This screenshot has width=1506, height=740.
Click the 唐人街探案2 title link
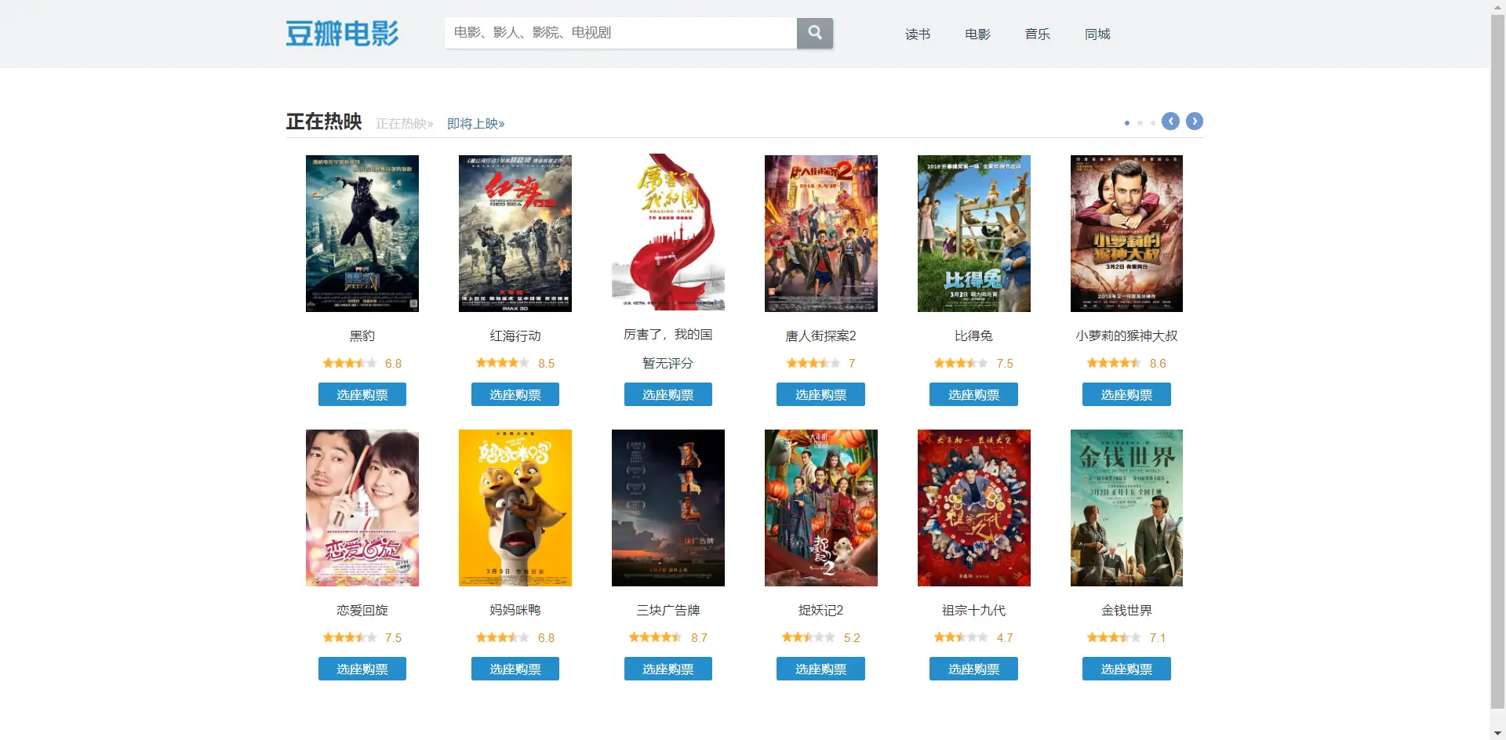(x=820, y=336)
